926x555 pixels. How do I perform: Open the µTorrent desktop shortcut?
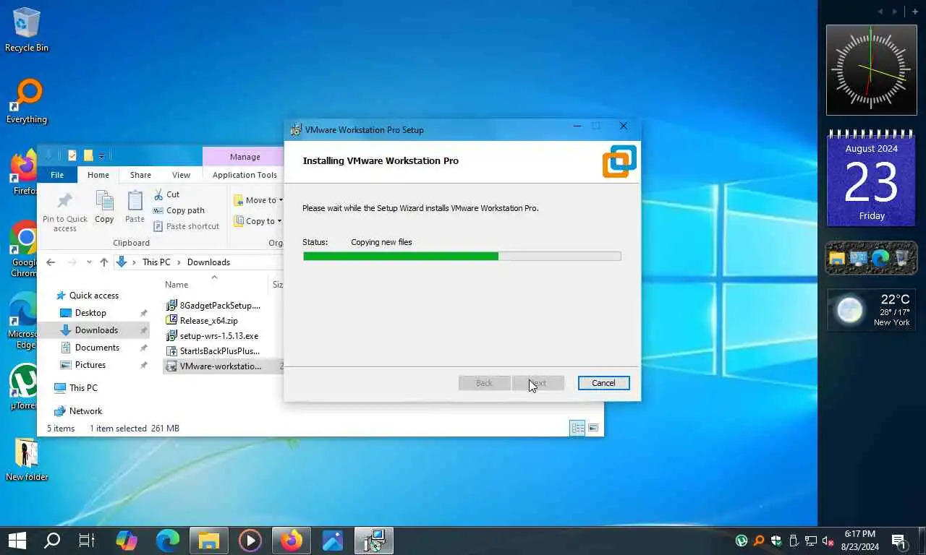tap(24, 387)
